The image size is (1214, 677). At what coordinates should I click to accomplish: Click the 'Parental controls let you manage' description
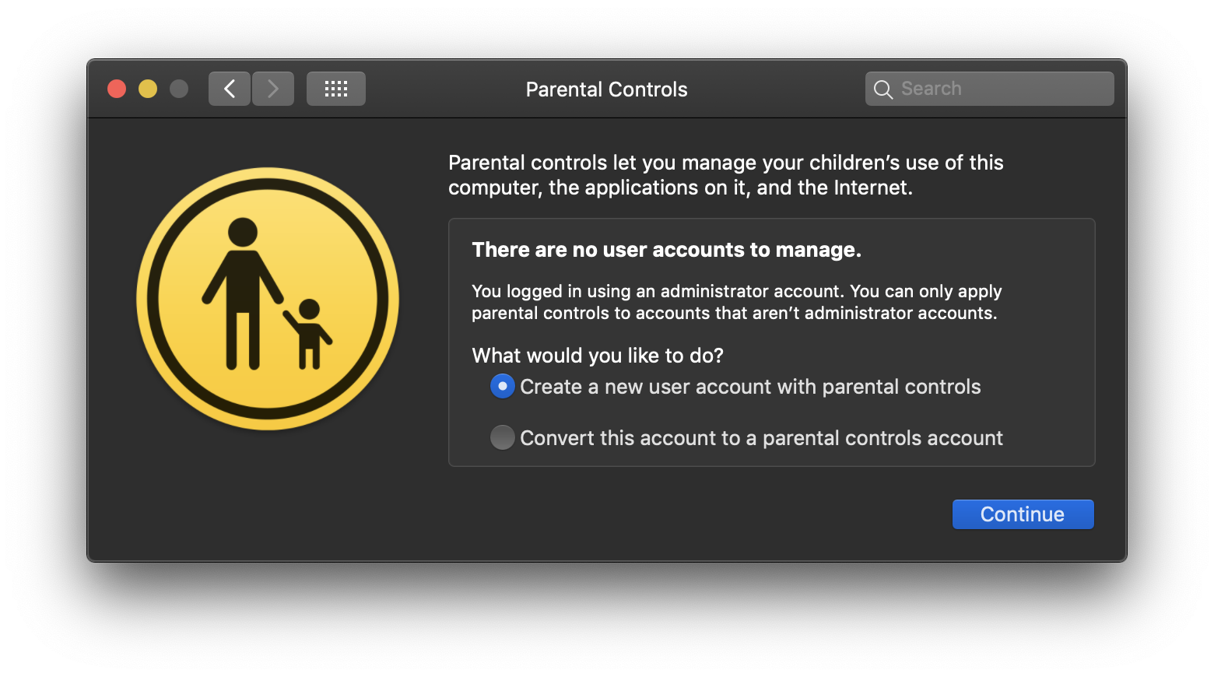(726, 175)
